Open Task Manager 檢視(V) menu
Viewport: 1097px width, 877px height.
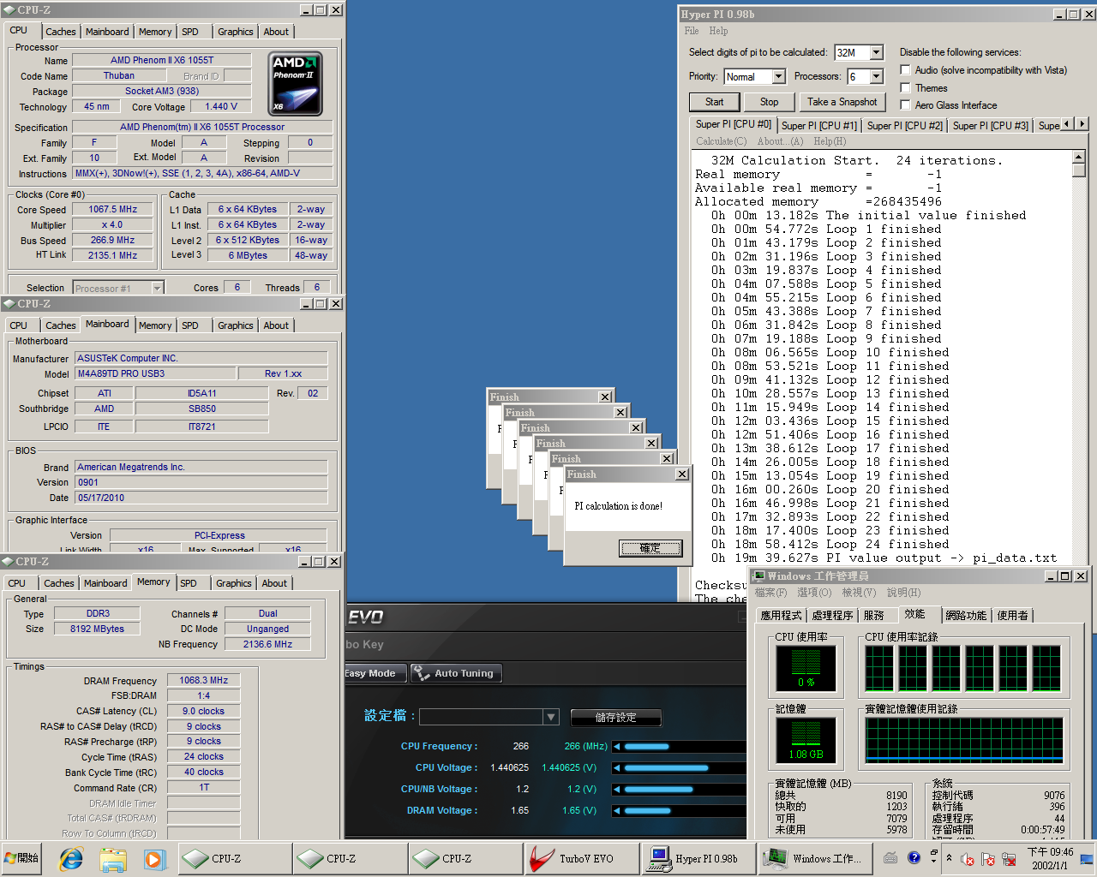click(x=859, y=592)
